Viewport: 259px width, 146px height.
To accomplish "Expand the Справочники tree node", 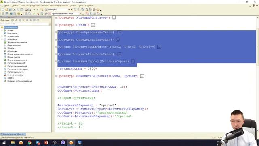I will tap(2, 36).
